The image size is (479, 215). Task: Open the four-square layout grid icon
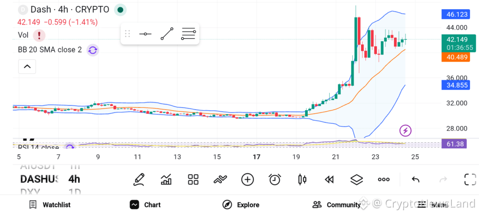click(193, 180)
